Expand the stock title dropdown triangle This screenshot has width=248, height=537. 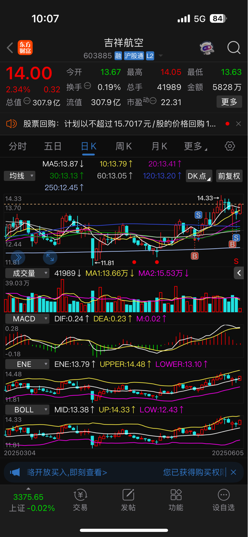pos(160,56)
